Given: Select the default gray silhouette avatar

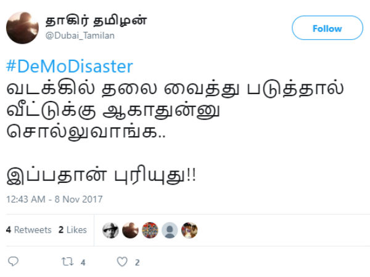Looking at the screenshot, I should [x=170, y=230].
